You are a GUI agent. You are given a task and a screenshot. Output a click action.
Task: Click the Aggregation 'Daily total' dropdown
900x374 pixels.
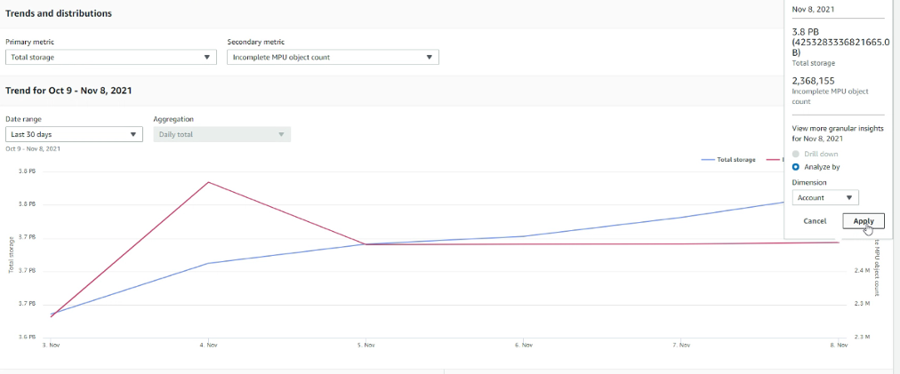221,134
